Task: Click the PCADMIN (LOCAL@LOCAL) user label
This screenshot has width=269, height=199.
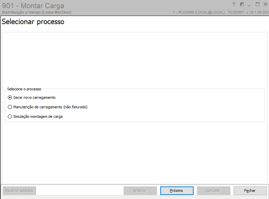Action: 199,12
